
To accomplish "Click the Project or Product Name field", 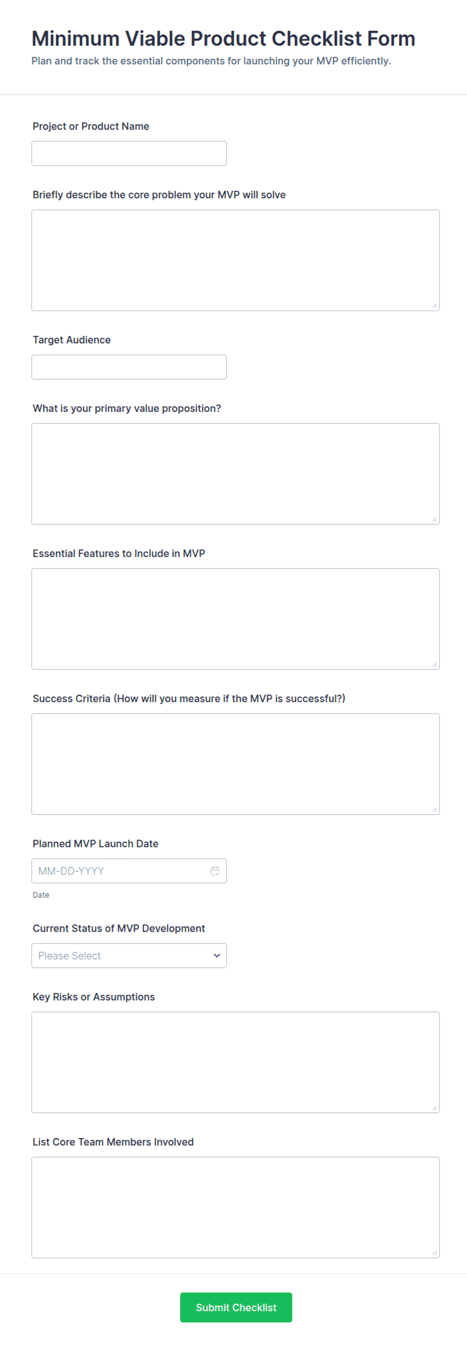I will (x=129, y=153).
